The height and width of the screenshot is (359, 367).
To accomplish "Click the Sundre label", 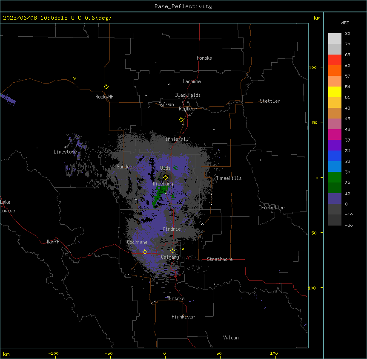I will (124, 167).
